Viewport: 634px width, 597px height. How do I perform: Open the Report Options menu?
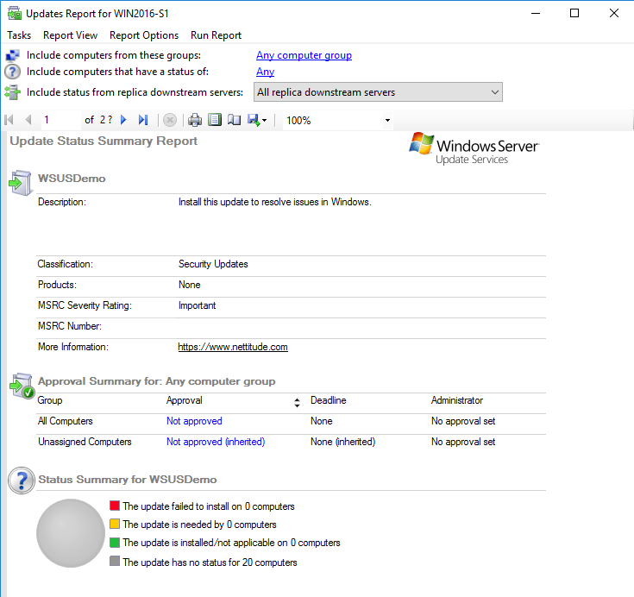point(144,35)
